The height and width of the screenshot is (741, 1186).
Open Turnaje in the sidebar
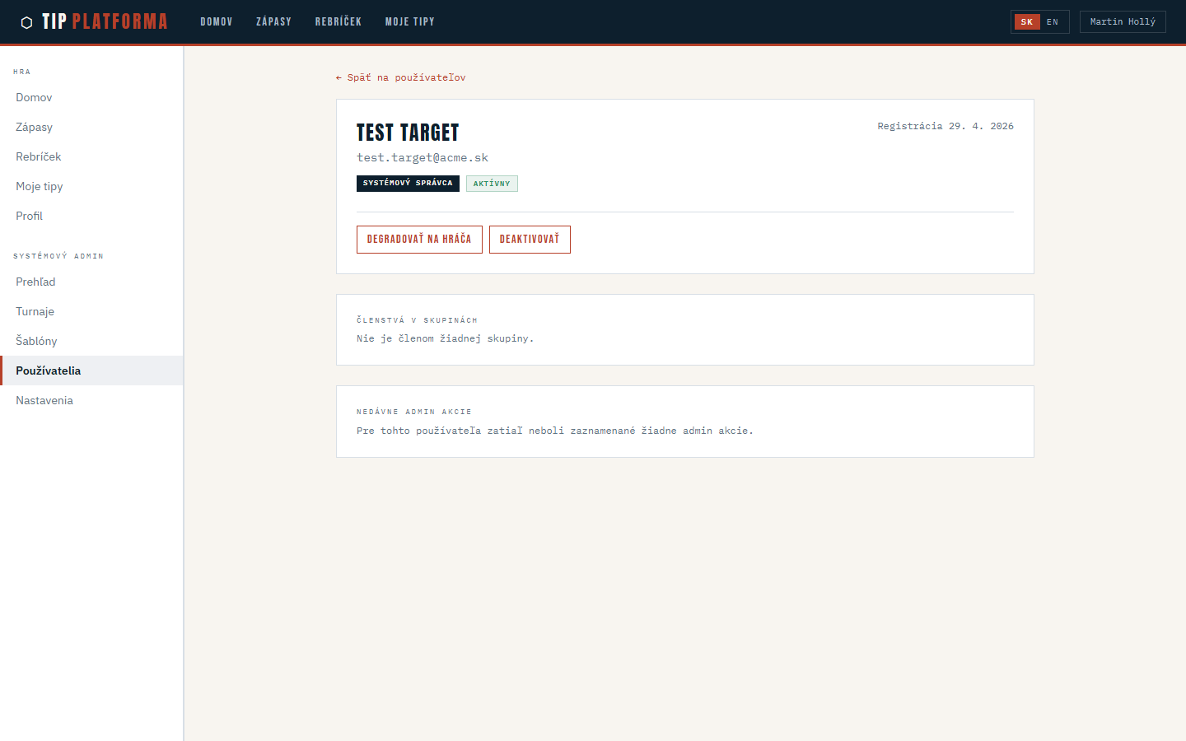[35, 311]
